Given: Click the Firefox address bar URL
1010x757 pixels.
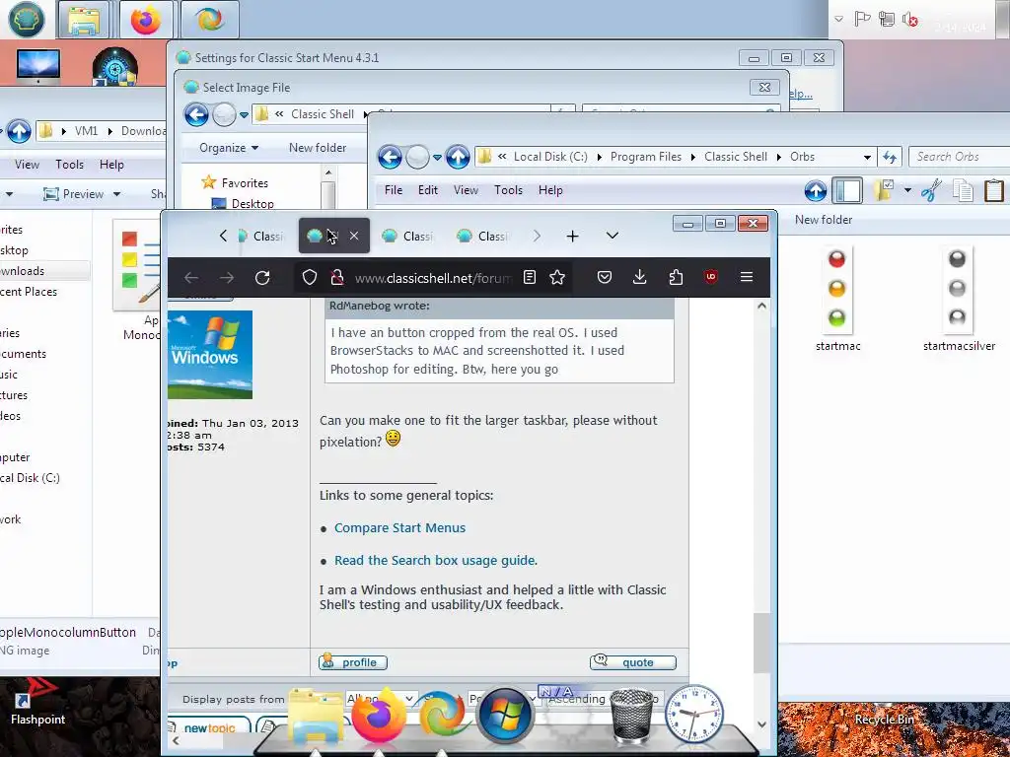Looking at the screenshot, I should click(x=433, y=278).
